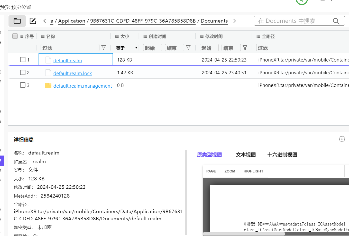Click MetaAddr value 2584240128
Image resolution: width=349 pixels, height=236 pixels.
tap(55, 196)
